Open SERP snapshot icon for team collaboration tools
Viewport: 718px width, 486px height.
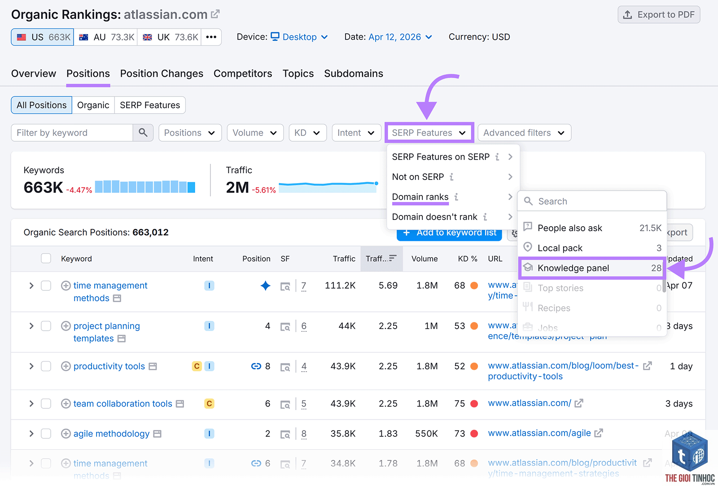[x=285, y=404]
